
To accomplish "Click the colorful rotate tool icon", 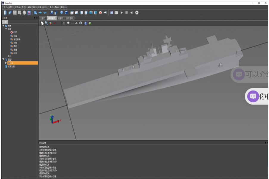I will pyautogui.click(x=50, y=23).
